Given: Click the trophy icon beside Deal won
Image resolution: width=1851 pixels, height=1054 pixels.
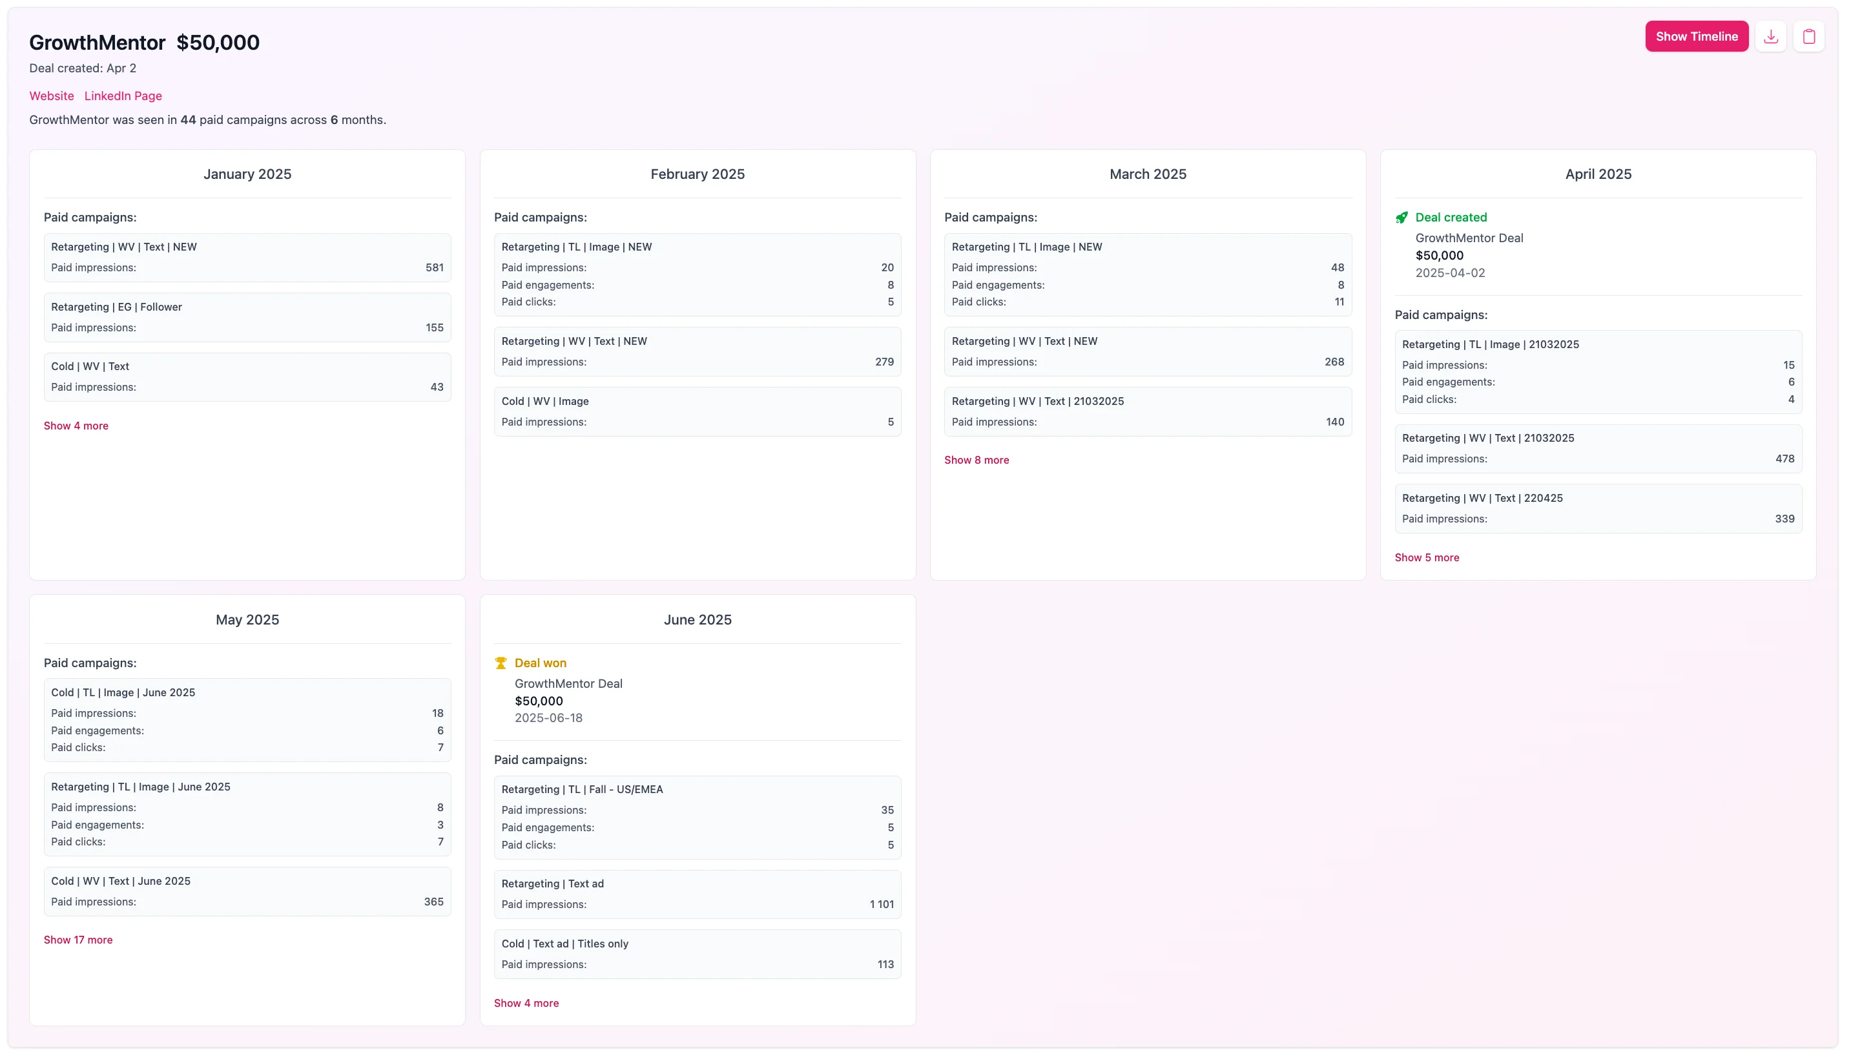Looking at the screenshot, I should tap(501, 663).
